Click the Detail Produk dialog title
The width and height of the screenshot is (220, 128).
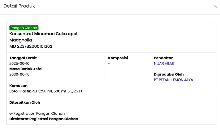(19, 6)
